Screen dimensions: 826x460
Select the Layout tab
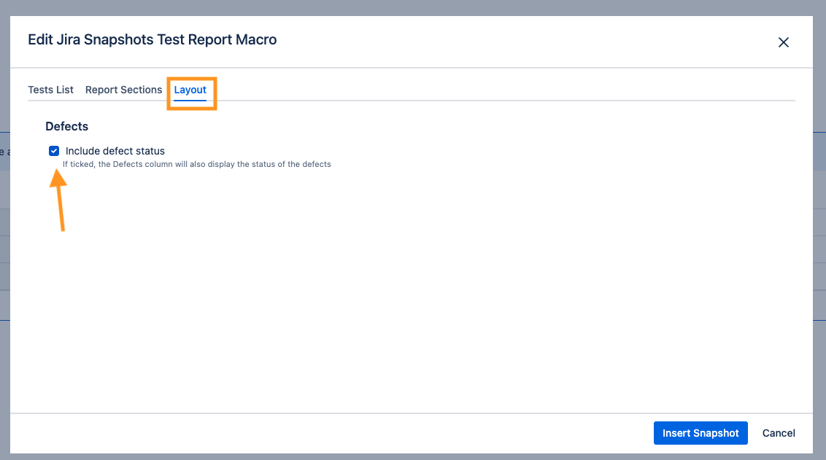190,90
